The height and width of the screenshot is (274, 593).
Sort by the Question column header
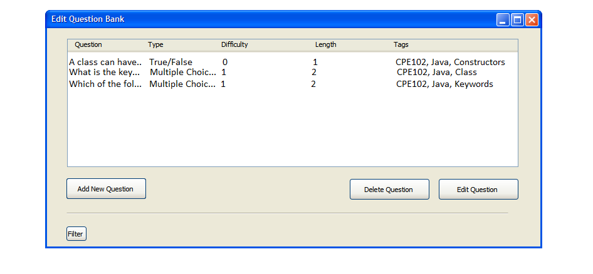(88, 45)
